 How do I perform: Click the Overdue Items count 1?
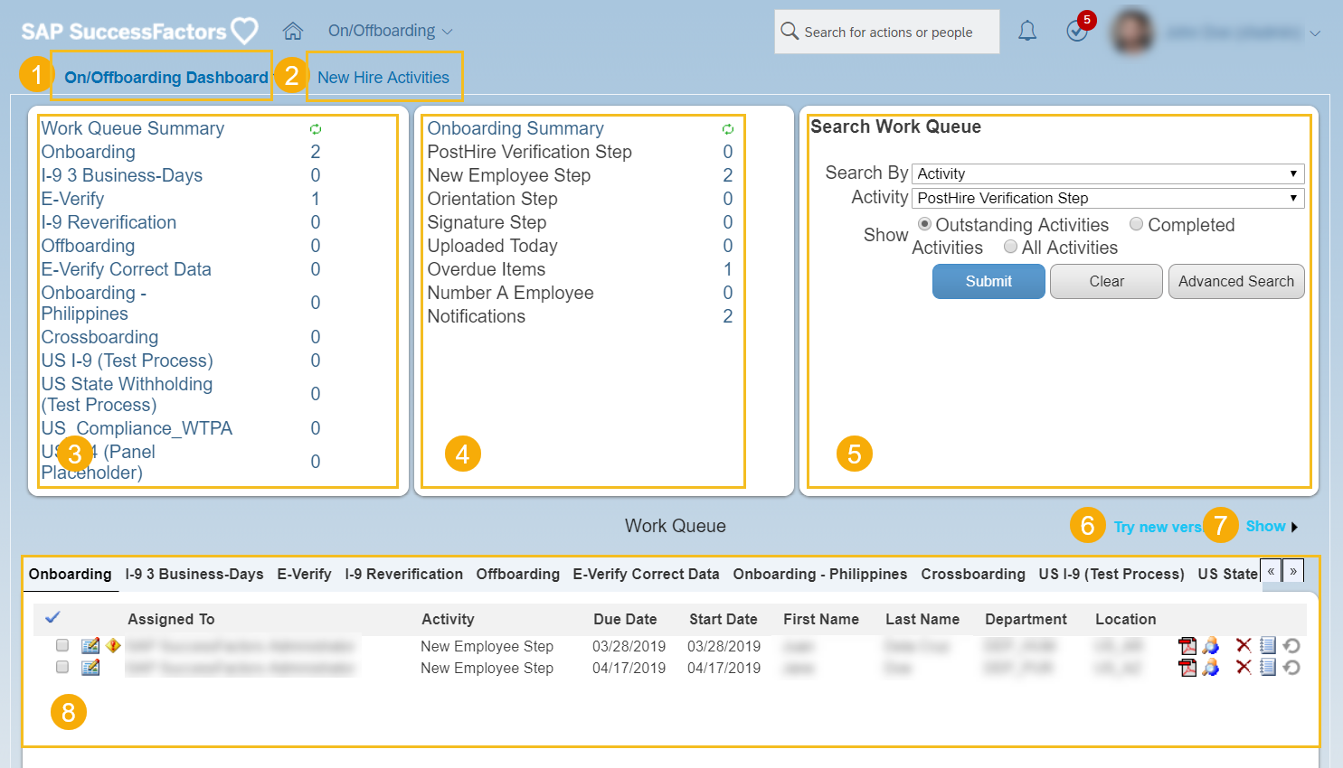[728, 269]
